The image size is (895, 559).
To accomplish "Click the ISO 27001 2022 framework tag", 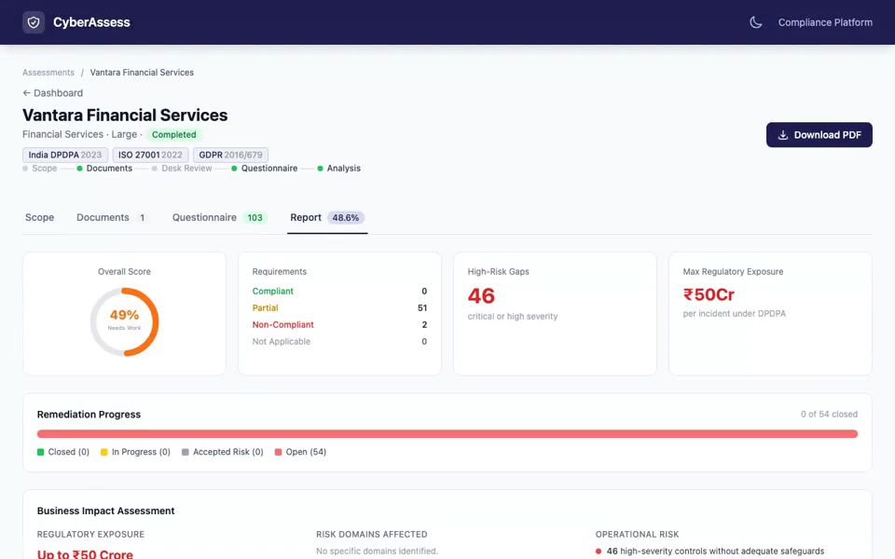I will [x=150, y=155].
